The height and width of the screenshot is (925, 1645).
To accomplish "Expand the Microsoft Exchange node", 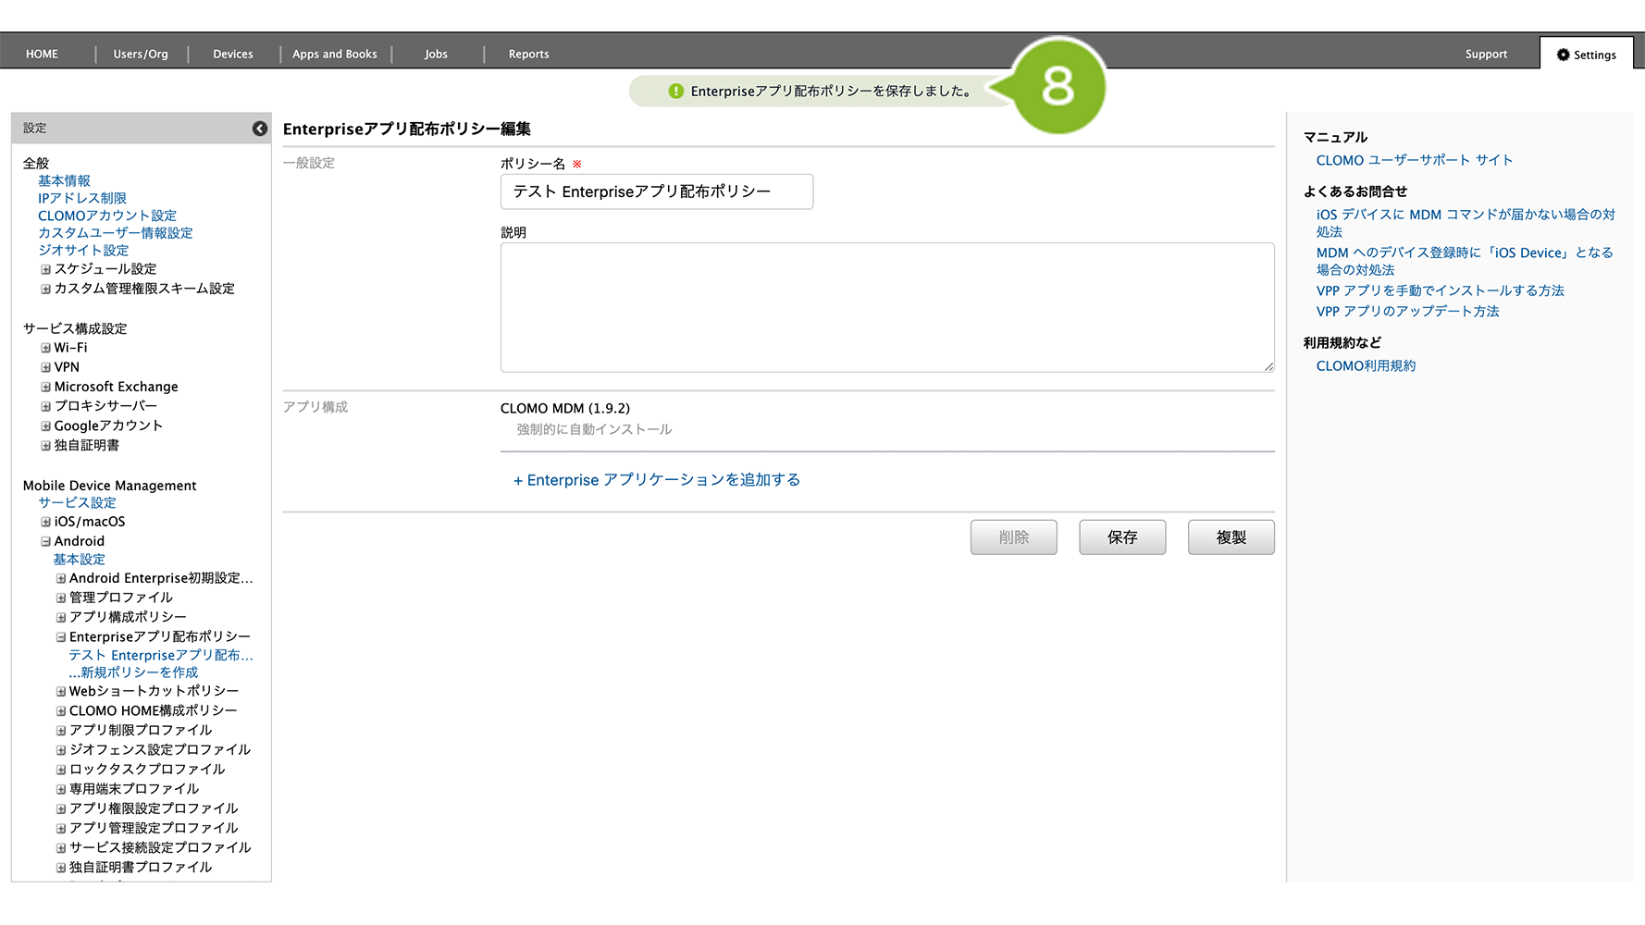I will [x=45, y=387].
